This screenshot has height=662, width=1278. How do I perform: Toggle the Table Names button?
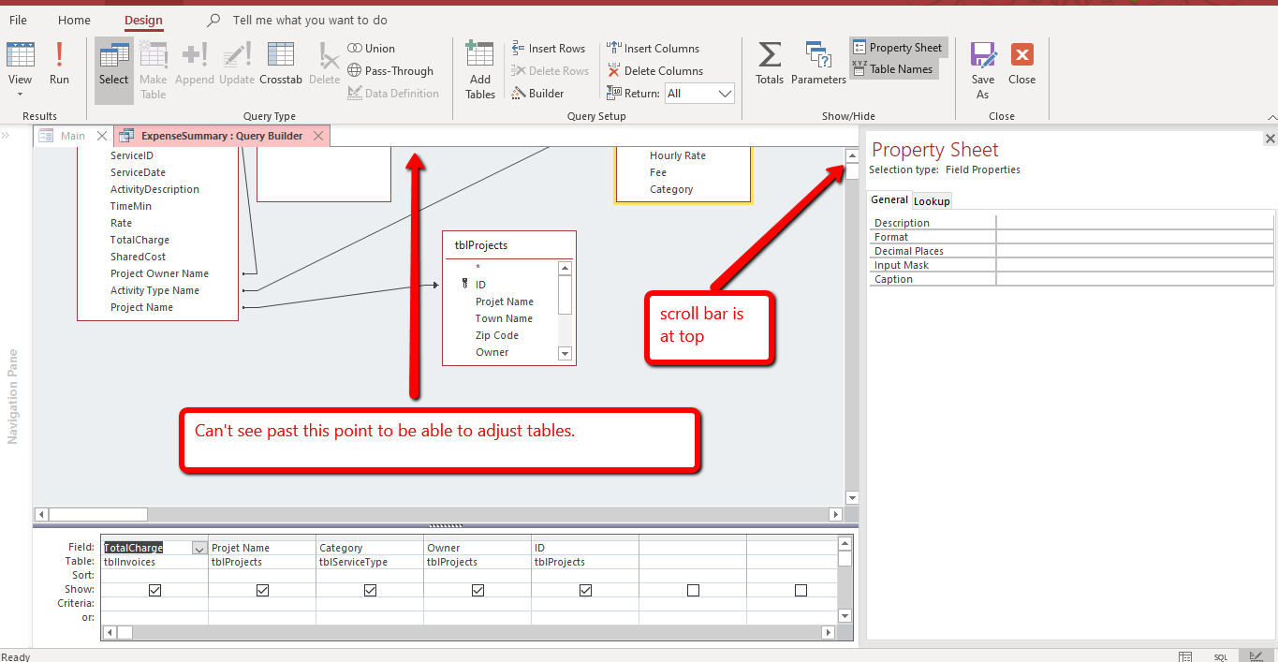(x=893, y=69)
